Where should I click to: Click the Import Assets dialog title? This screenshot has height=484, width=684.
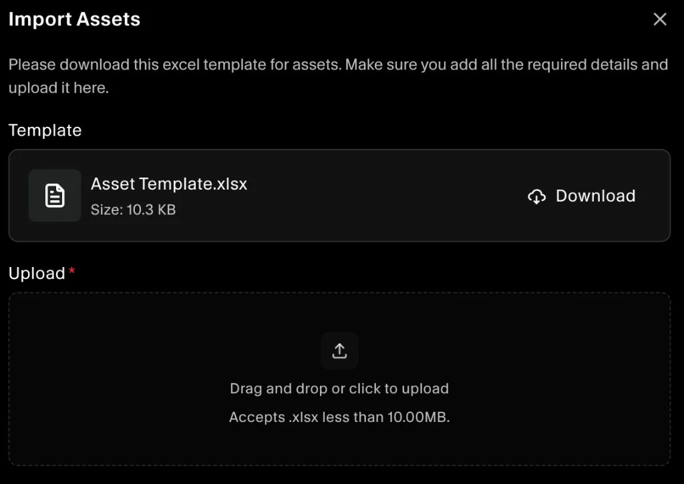click(74, 19)
